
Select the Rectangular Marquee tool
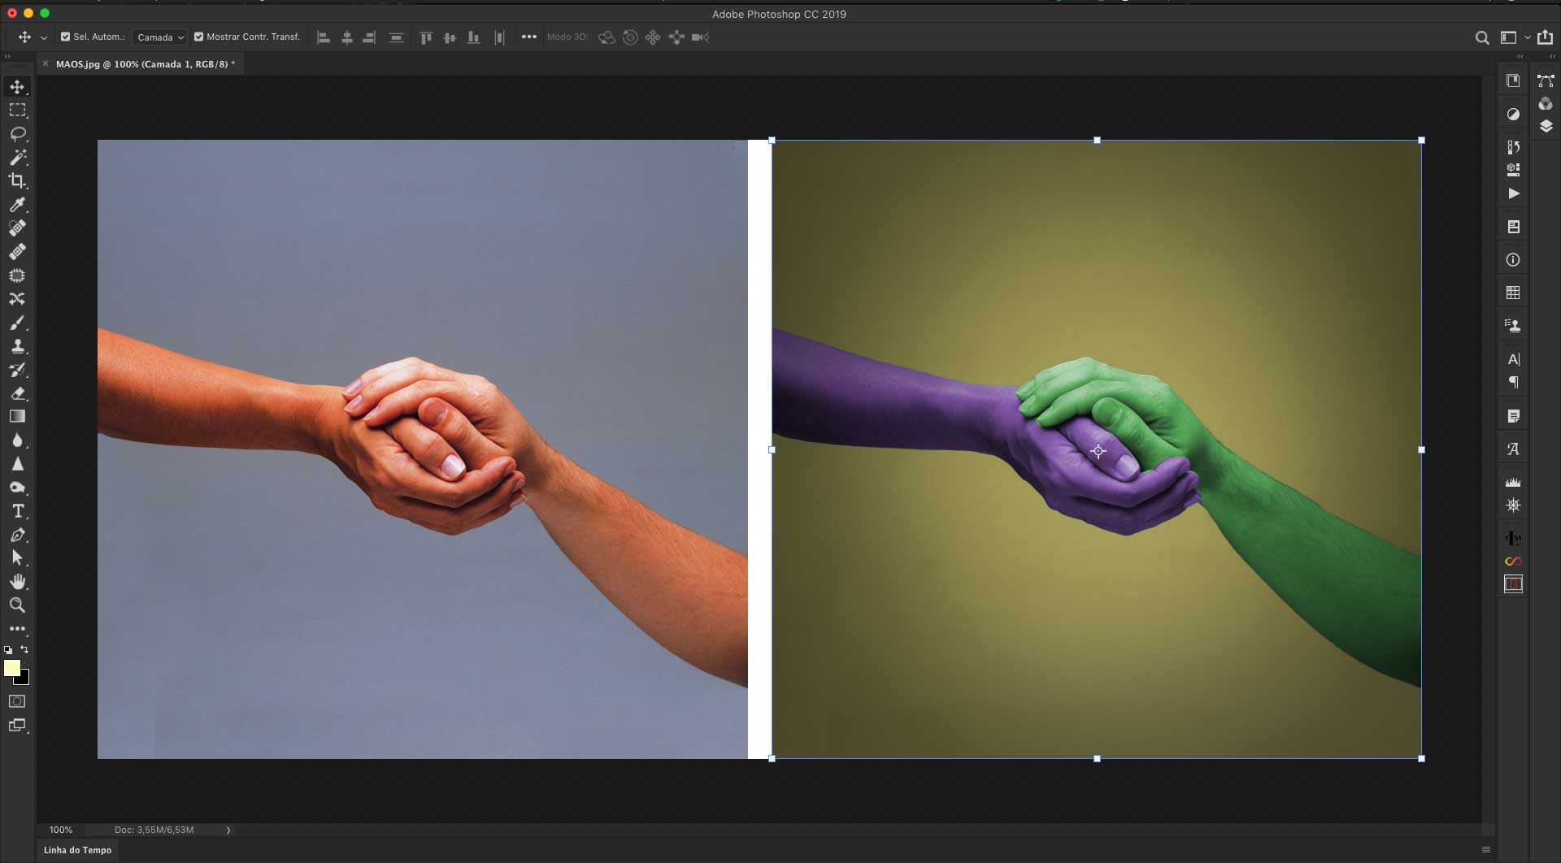click(17, 110)
